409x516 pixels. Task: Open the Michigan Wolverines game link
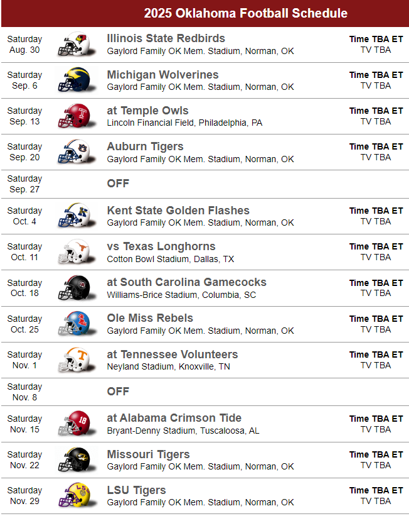[x=162, y=75]
